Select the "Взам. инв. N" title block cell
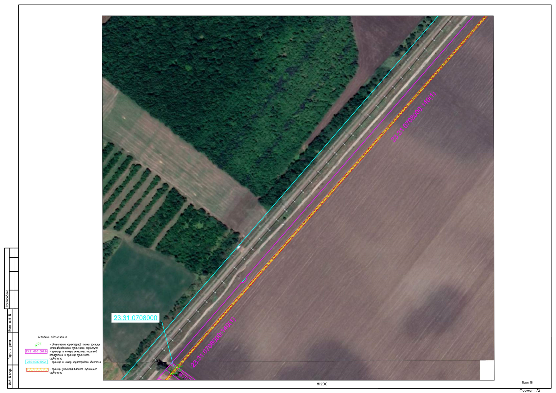This screenshot has height=393, width=556. point(10,323)
